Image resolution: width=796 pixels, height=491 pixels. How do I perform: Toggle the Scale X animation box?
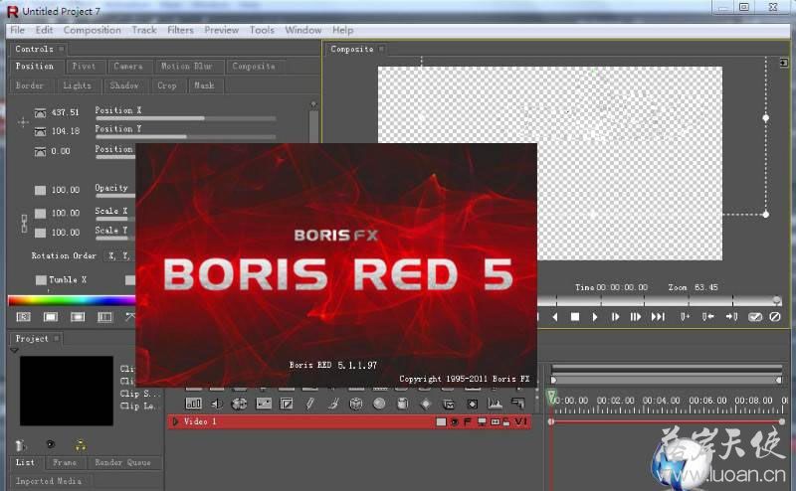click(40, 214)
